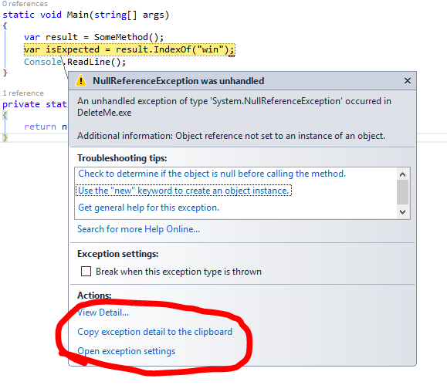This screenshot has width=447, height=392.
Task: Click the '1 reference' CodeLens indicator
Action: coord(23,93)
